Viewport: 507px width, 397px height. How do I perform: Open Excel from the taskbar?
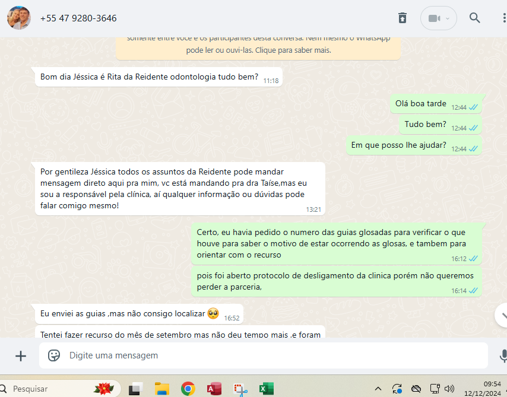pos(266,389)
